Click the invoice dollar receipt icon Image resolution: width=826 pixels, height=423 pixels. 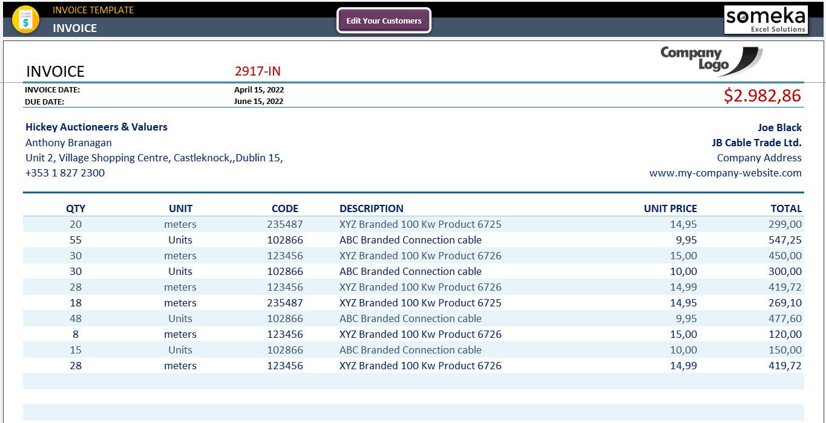click(x=25, y=19)
